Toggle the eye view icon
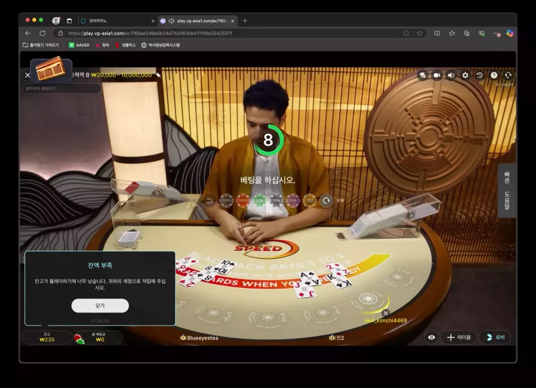Viewport: 536px width, 388px height. (x=431, y=338)
